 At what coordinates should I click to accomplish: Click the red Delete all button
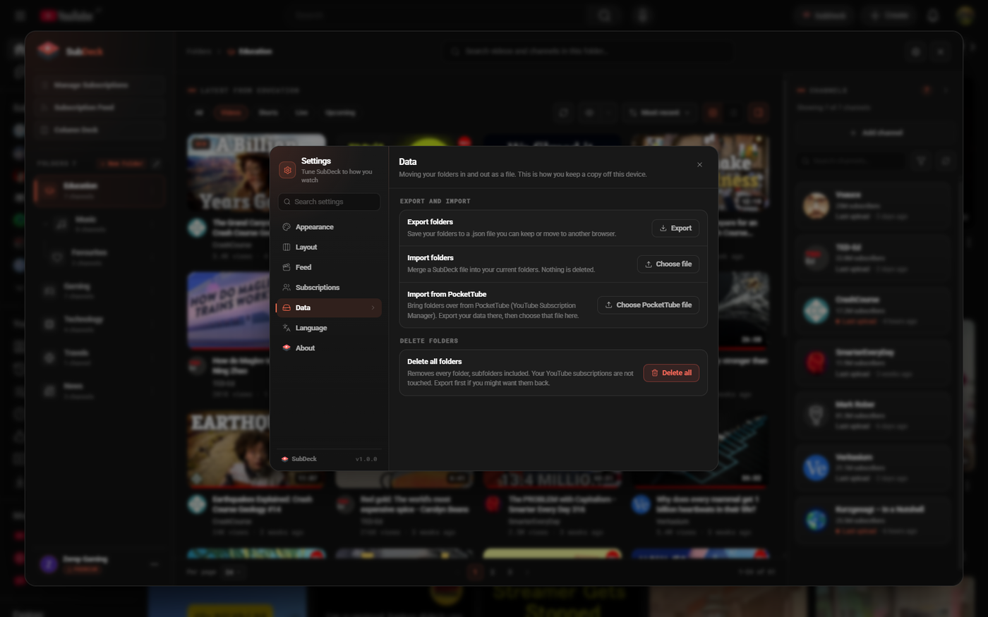[671, 373]
